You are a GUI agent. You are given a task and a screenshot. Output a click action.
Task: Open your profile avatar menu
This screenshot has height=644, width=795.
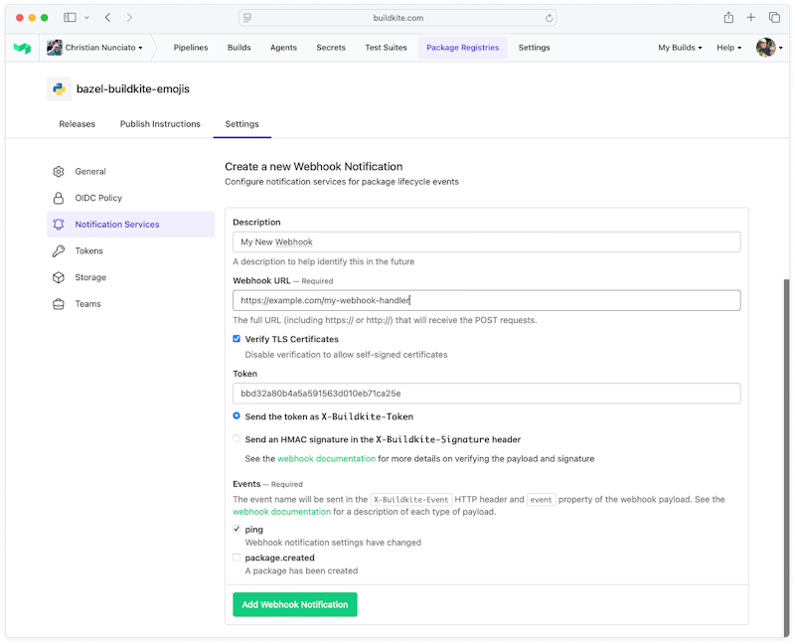[x=765, y=47]
